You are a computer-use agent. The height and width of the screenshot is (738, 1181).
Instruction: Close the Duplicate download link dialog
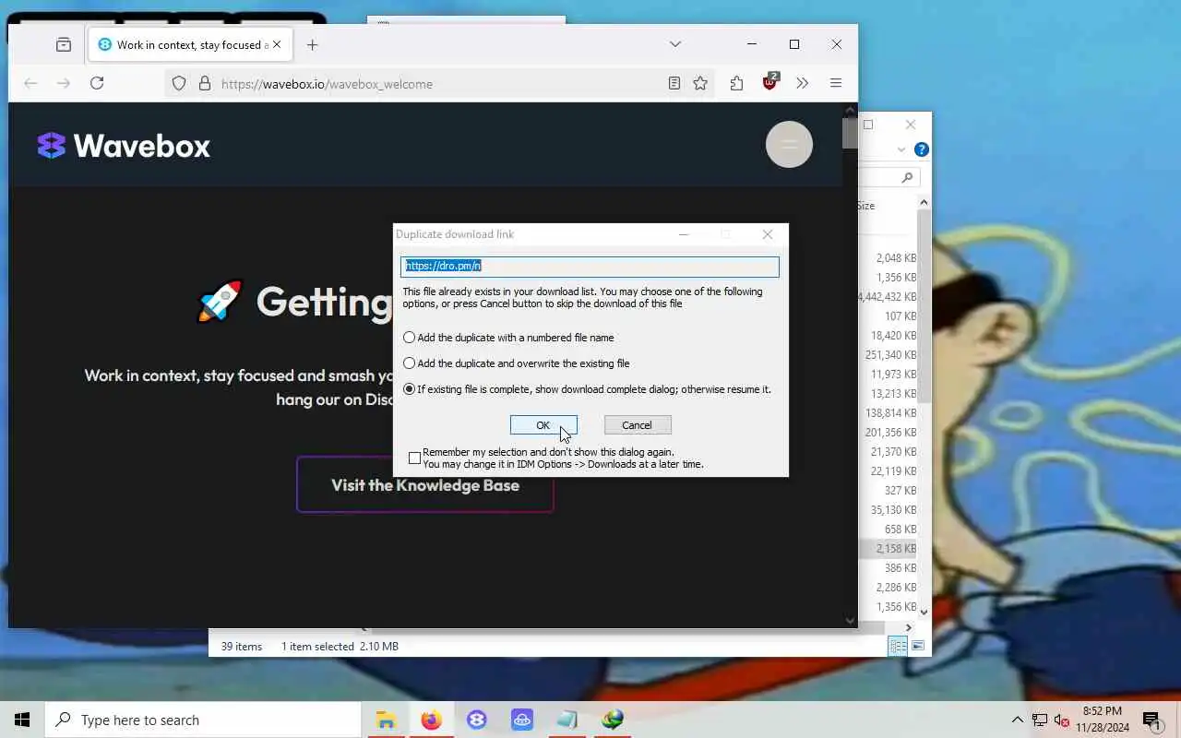(768, 234)
